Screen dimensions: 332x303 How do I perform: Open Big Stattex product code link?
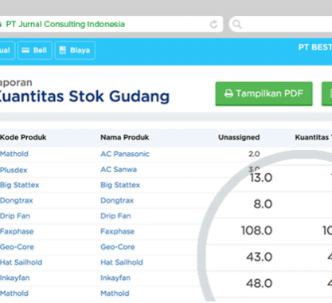pyautogui.click(x=20, y=185)
